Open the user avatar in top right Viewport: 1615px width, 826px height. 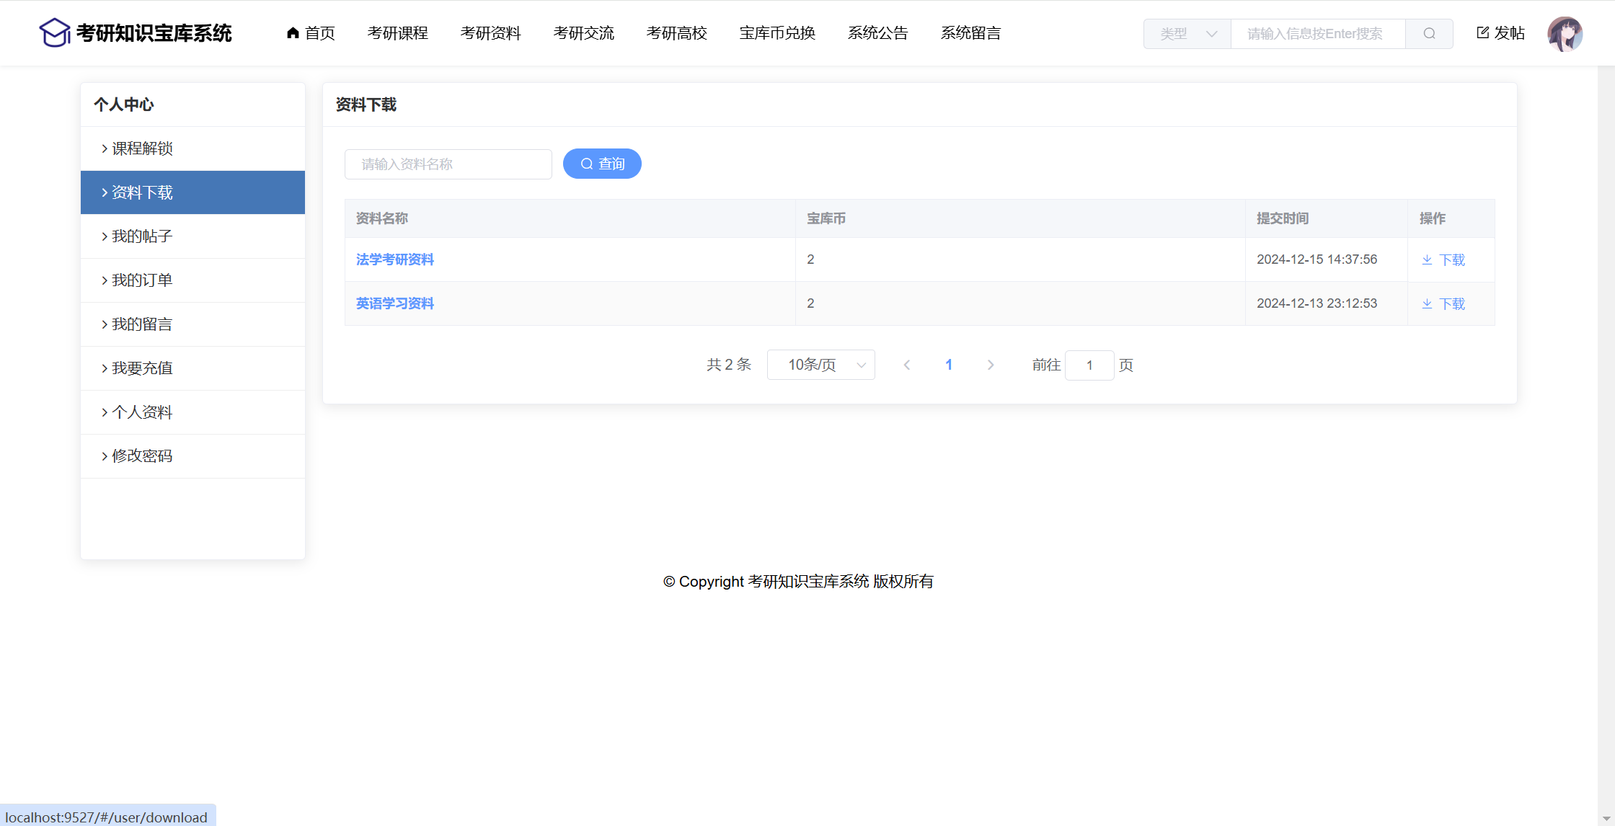coord(1565,33)
